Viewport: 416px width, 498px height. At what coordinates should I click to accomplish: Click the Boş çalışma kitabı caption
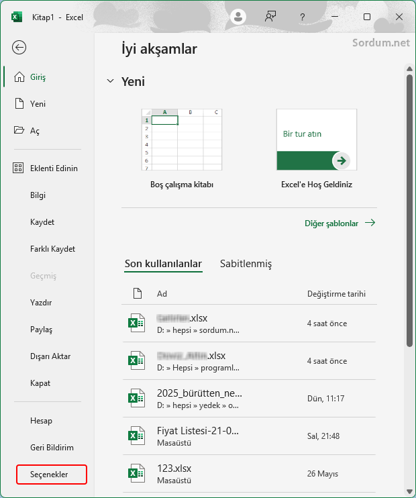[182, 185]
